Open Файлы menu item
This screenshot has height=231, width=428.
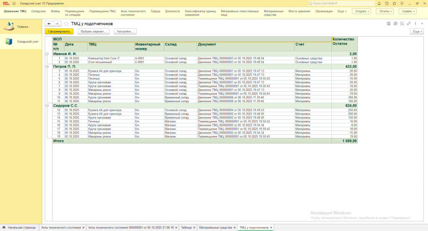(x=55, y=11)
